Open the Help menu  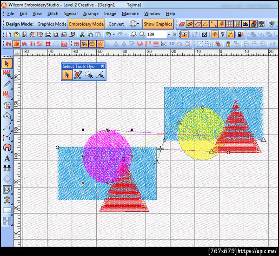(170, 13)
